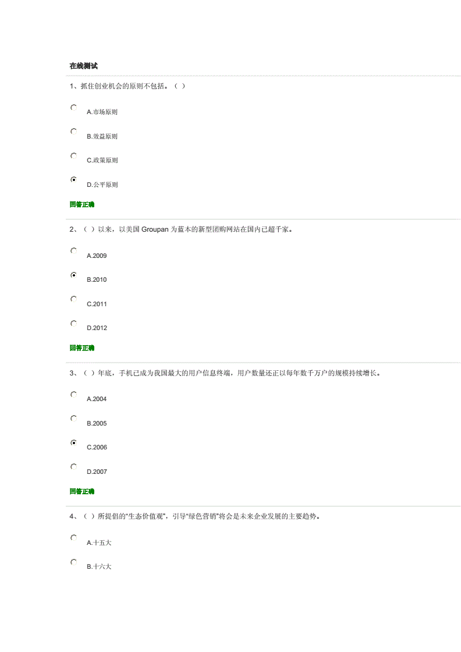The height and width of the screenshot is (652, 461).
Task: Pick radio button for A.2009
Action: tap(73, 251)
